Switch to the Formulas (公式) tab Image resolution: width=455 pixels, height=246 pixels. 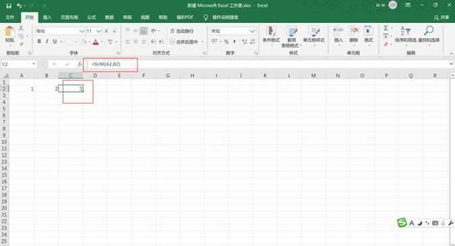[91, 18]
